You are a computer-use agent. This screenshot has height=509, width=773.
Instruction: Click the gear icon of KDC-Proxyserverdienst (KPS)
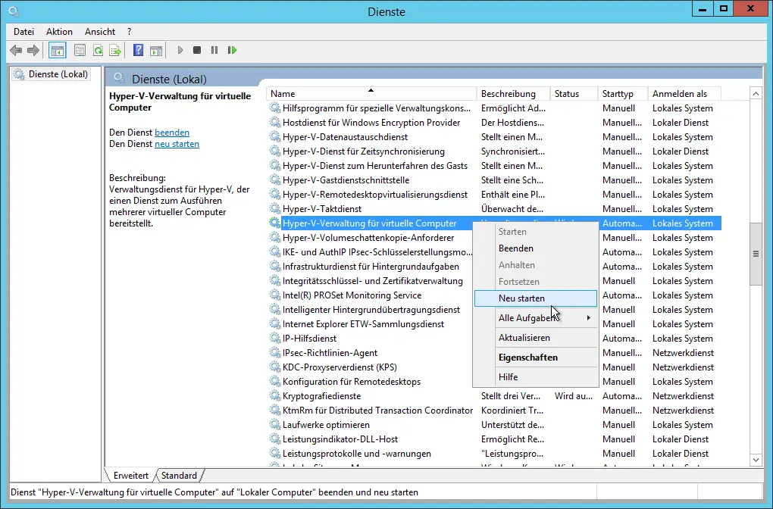tap(274, 367)
